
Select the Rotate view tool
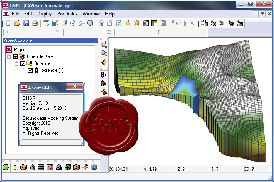pos(104,62)
